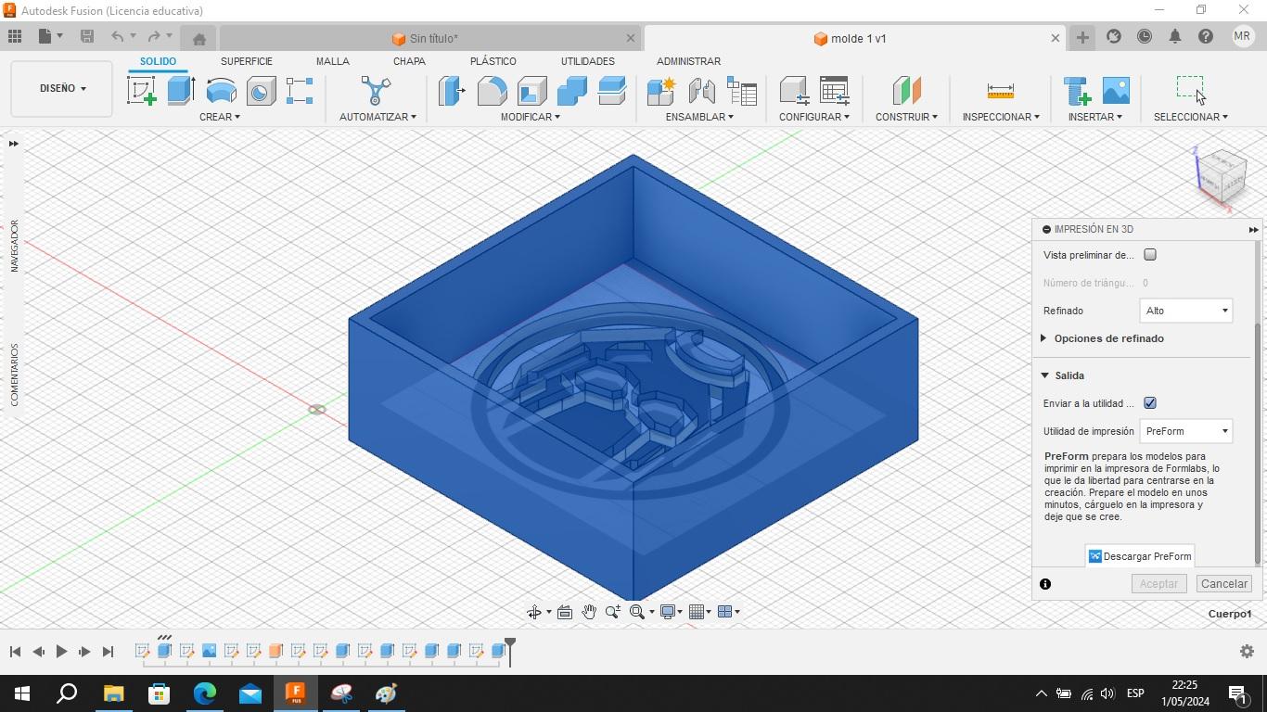Select the Insert Derive tool
Image resolution: width=1267 pixels, height=712 pixels.
coord(1077,91)
